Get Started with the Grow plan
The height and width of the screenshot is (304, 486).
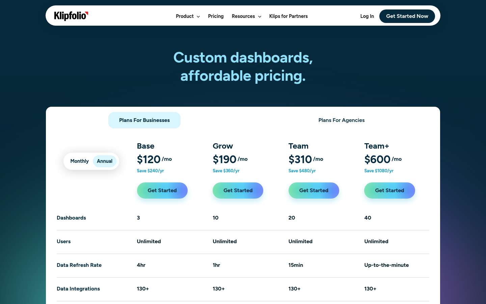pyautogui.click(x=238, y=191)
